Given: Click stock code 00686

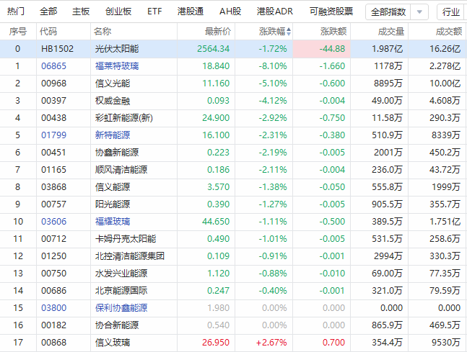Looking at the screenshot, I should pos(53,291).
